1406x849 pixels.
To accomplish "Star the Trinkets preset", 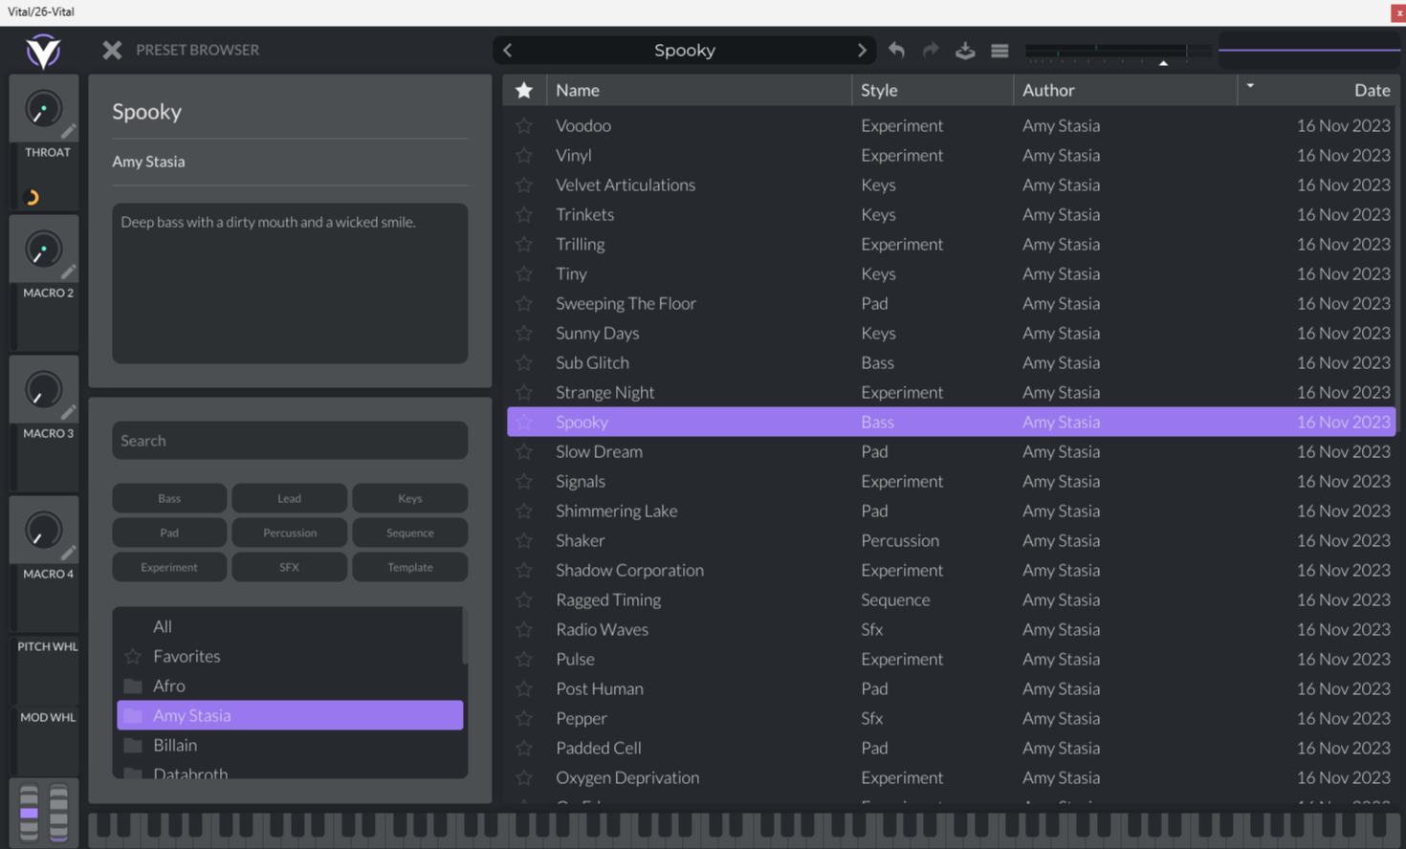I will pos(524,214).
